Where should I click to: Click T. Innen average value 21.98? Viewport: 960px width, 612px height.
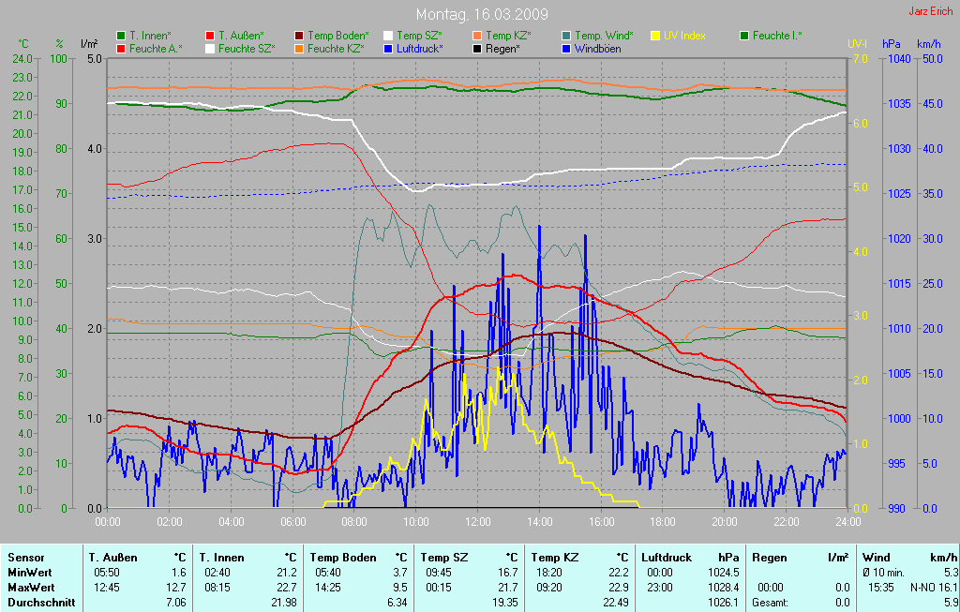[284, 603]
